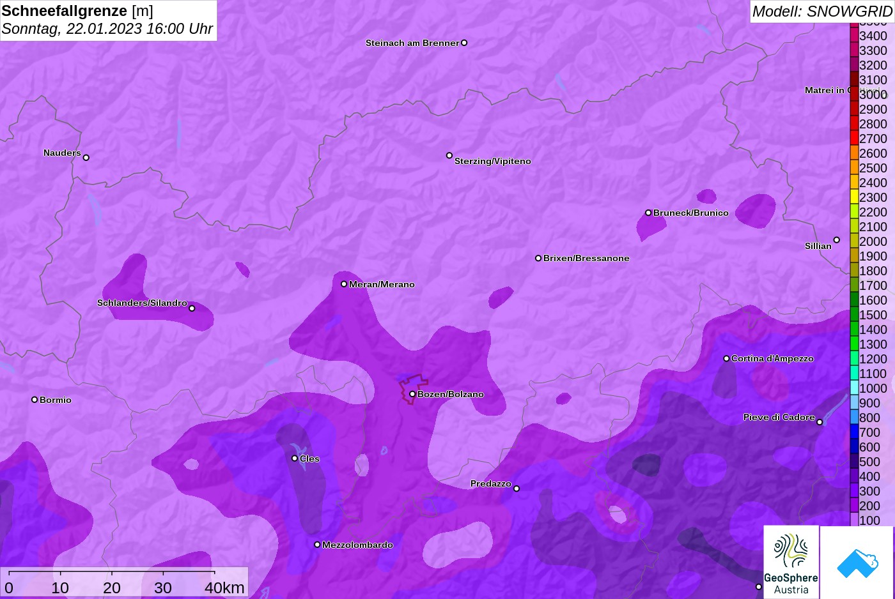Click the date Sonntag, 22.01.2023 16:00 Uhr
Screen dimensions: 895x599
coord(107,29)
